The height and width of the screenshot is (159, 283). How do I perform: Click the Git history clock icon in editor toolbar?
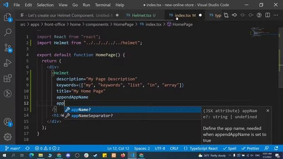tap(259, 15)
